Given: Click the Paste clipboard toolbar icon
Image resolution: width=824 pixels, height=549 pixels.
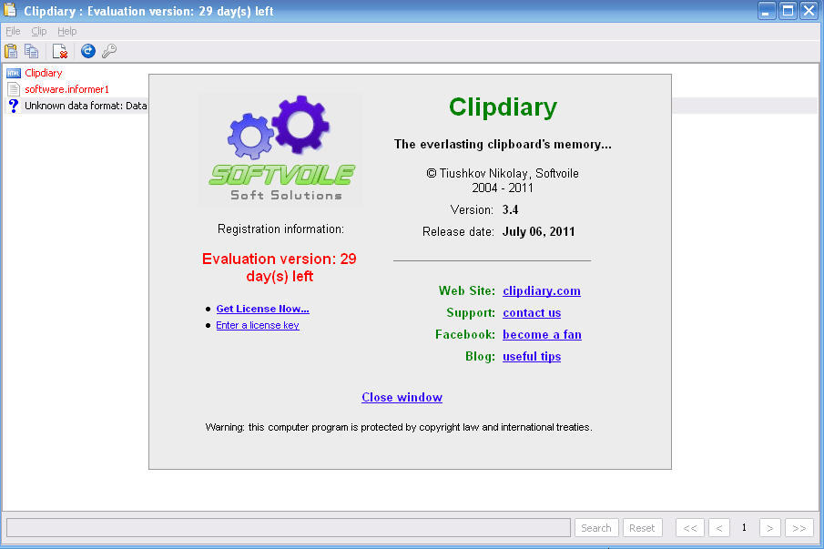Looking at the screenshot, I should 11,51.
